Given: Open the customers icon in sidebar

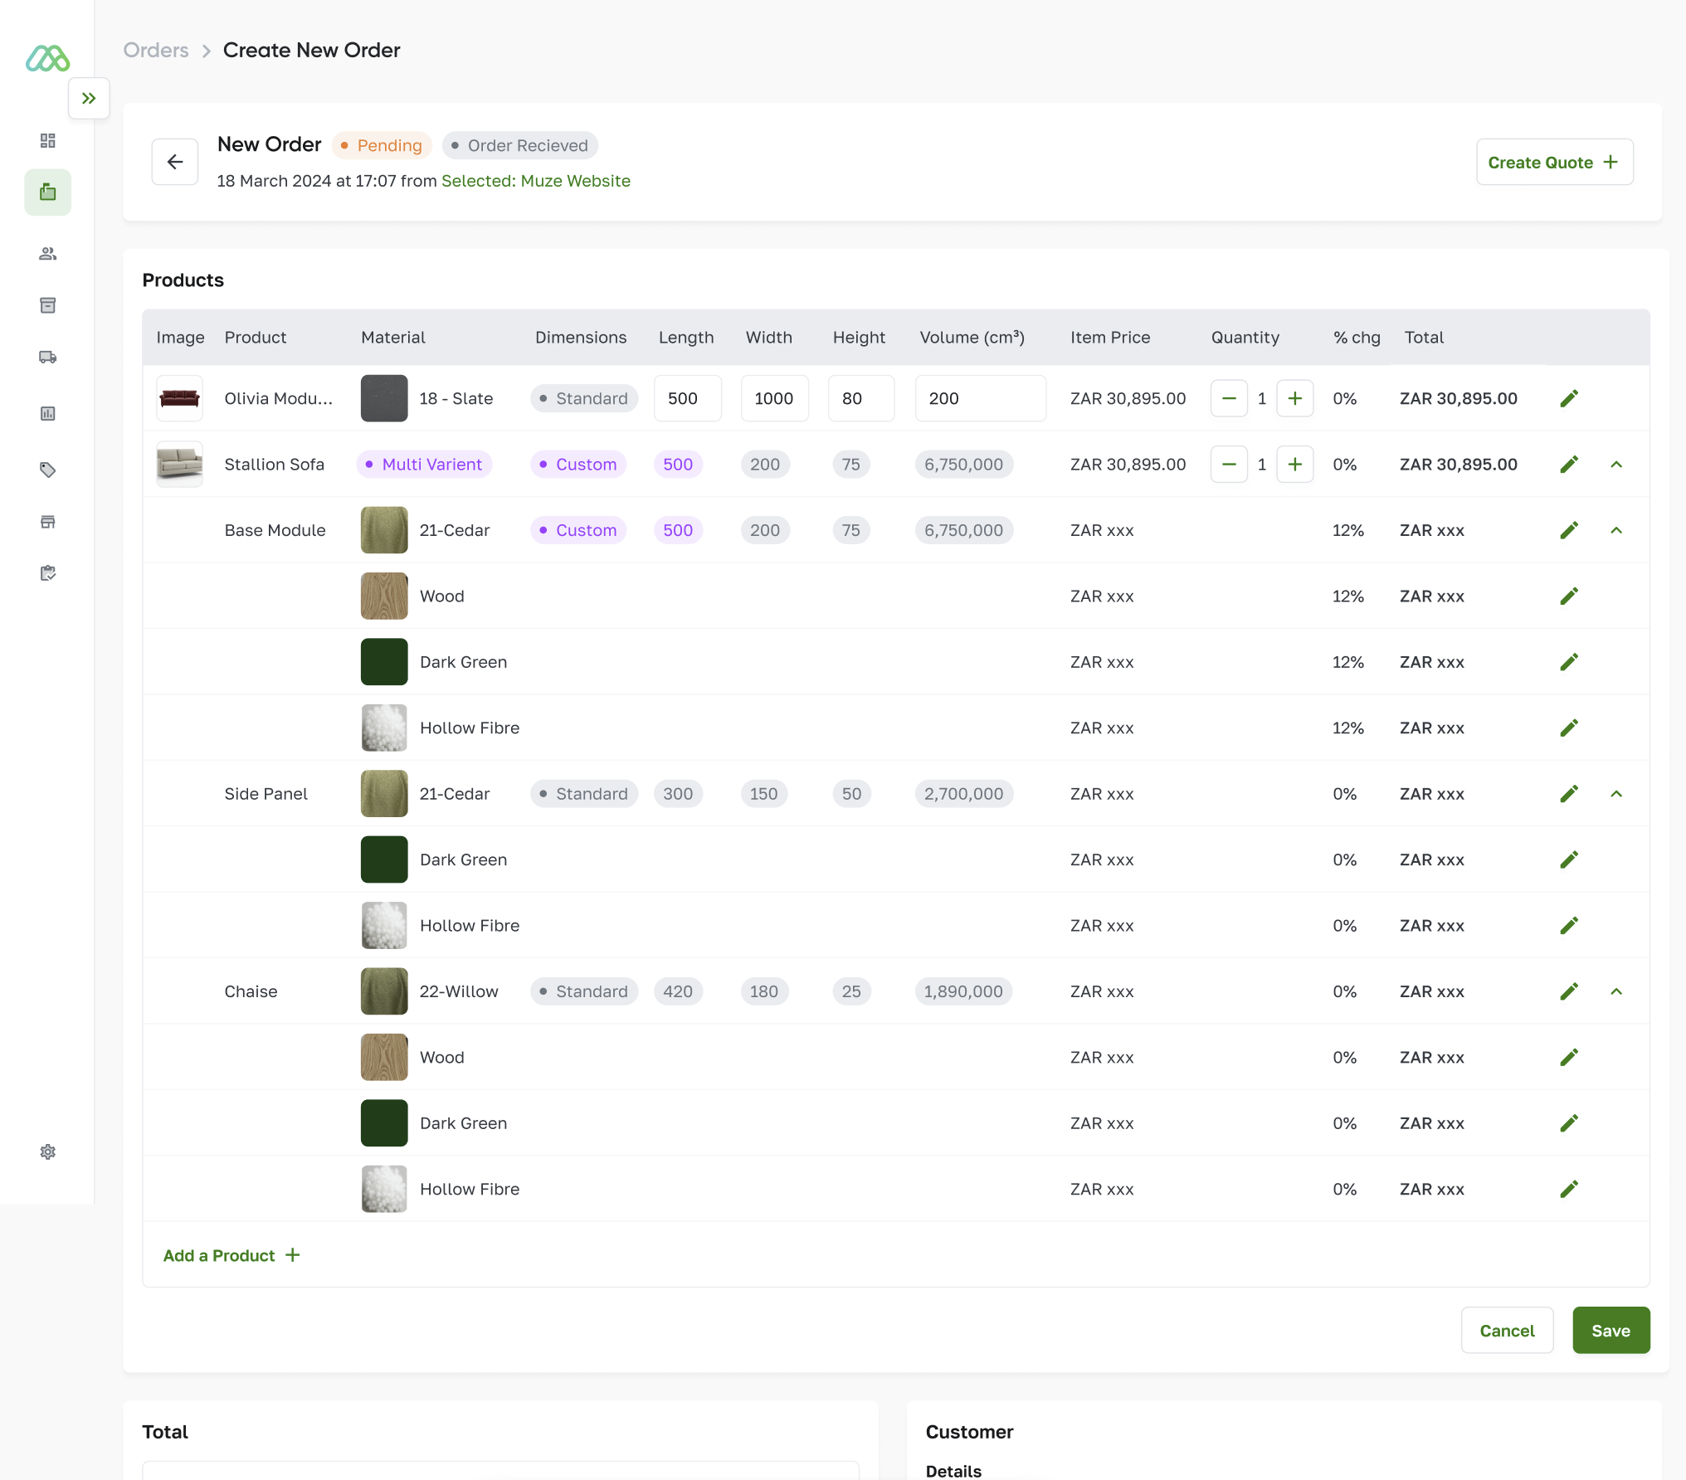Looking at the screenshot, I should click(48, 254).
